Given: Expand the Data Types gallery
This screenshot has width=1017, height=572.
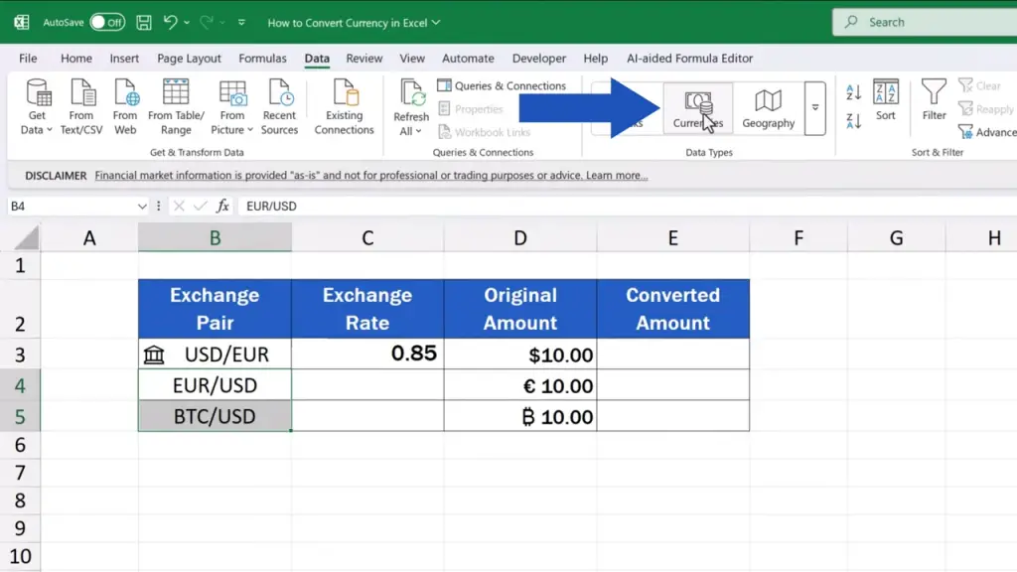Looking at the screenshot, I should pyautogui.click(x=815, y=107).
